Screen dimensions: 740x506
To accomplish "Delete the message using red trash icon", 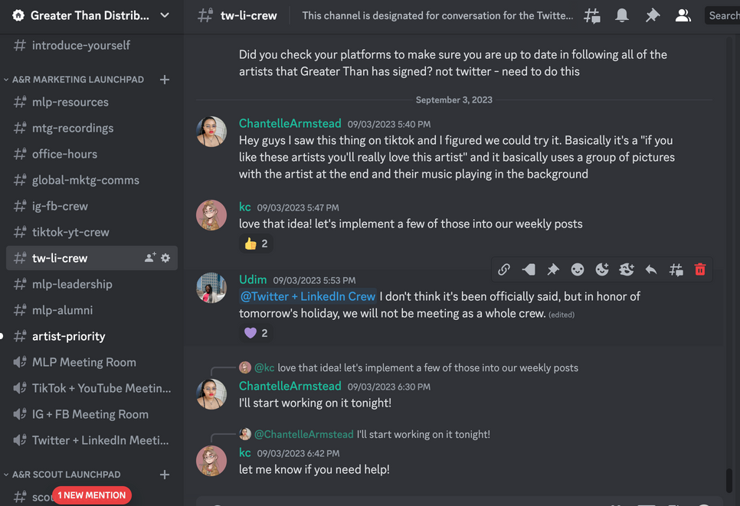I will pos(700,269).
